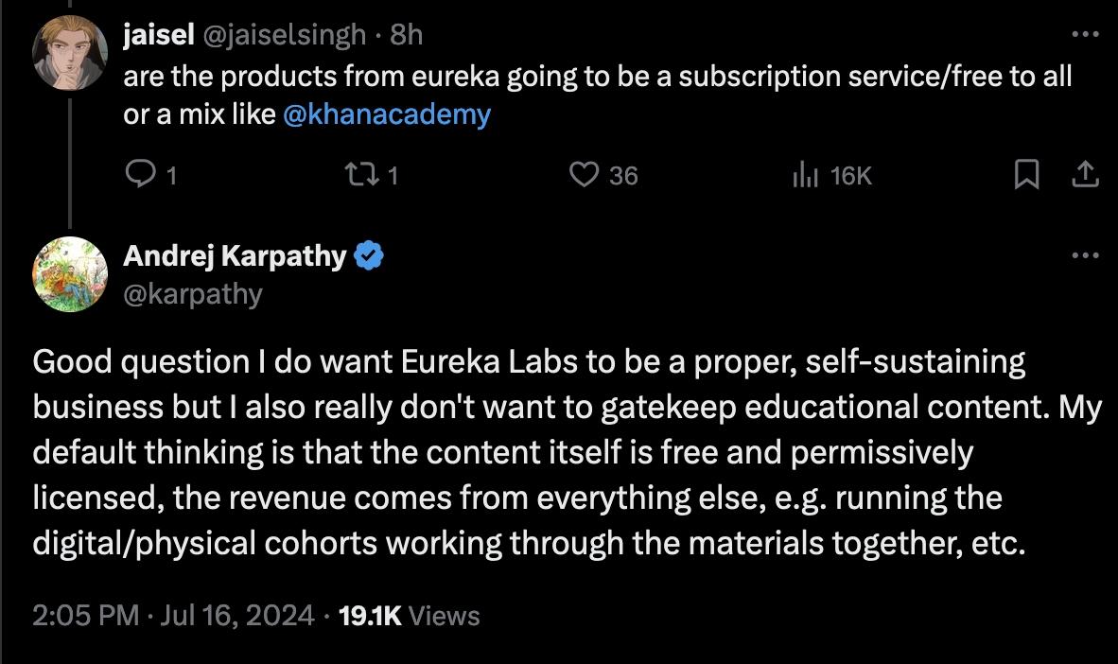View analytics for jaisel's 16K-view tweet
This screenshot has height=664, width=1118.
tap(805, 174)
